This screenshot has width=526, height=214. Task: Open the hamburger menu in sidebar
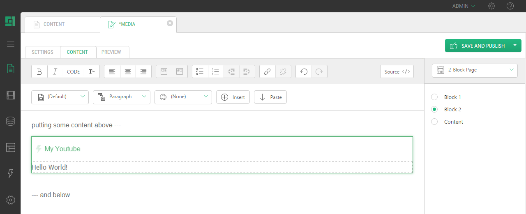tap(11, 44)
